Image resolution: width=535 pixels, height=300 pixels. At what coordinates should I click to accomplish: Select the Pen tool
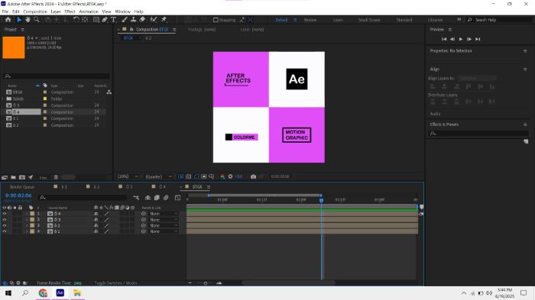click(105, 20)
